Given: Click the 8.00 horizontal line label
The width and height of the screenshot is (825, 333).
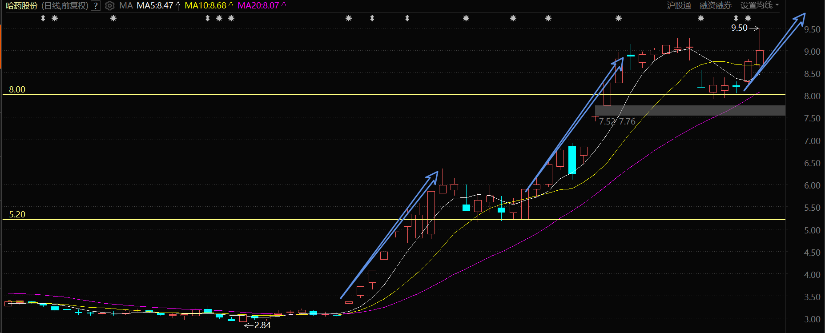Looking at the screenshot, I should pos(17,89).
